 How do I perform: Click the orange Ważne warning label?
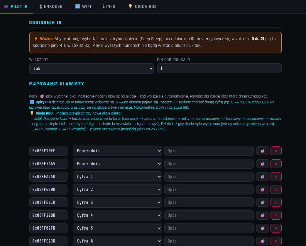pos(47,39)
